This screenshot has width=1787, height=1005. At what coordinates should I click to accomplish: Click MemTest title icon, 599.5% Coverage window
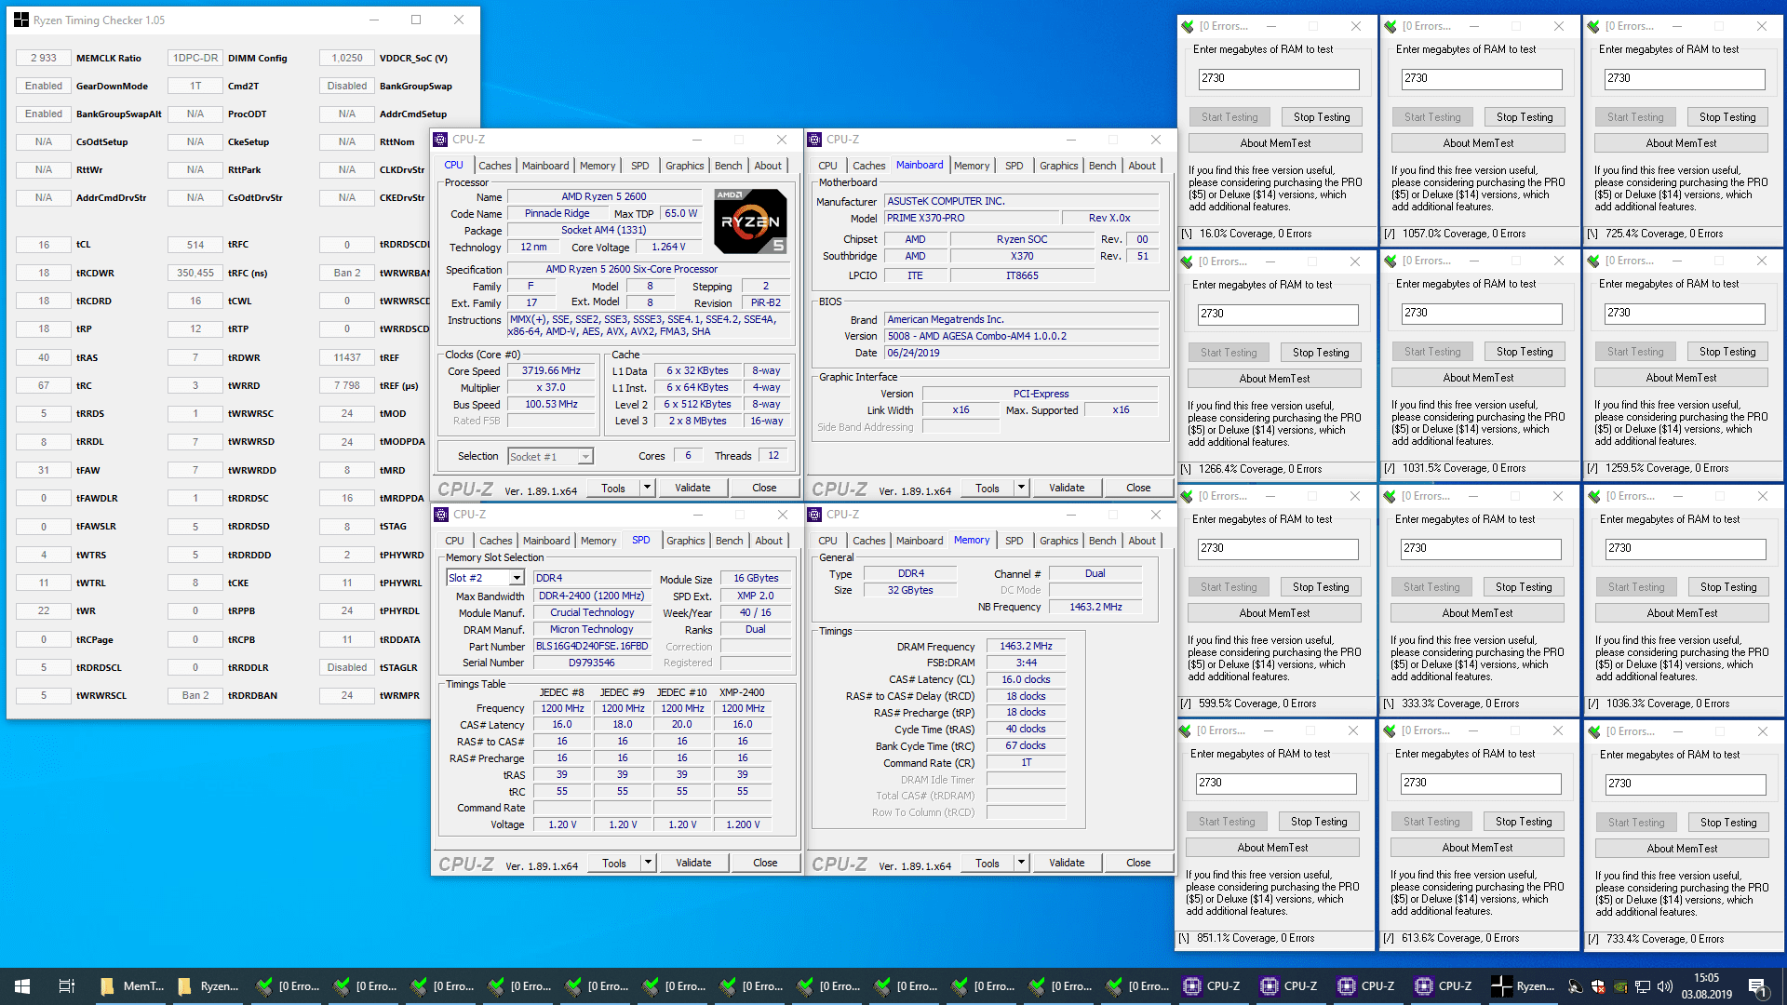(x=1187, y=497)
